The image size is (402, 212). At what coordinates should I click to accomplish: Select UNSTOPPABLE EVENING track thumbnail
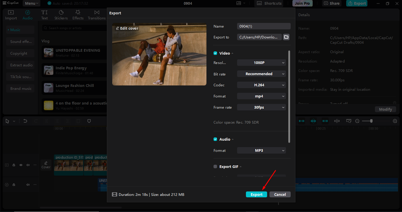click(49, 52)
